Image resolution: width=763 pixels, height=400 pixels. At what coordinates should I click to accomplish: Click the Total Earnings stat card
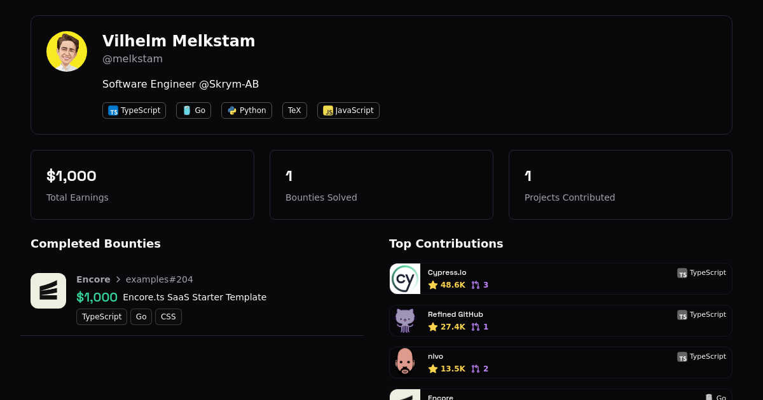coord(142,185)
